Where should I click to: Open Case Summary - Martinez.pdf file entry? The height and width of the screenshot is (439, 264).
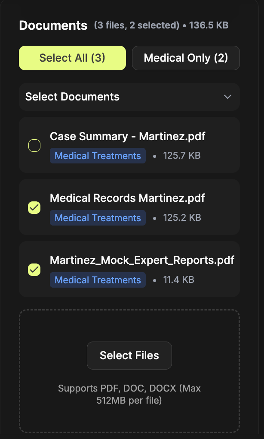pyautogui.click(x=128, y=136)
